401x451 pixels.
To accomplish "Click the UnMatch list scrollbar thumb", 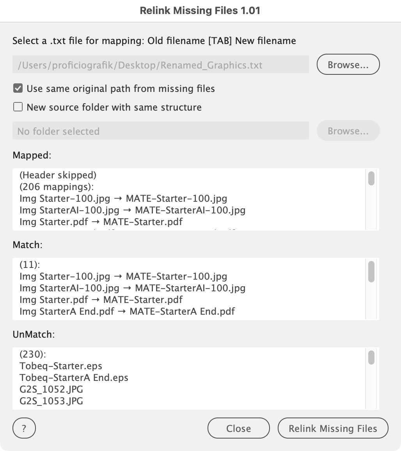I will (x=371, y=357).
